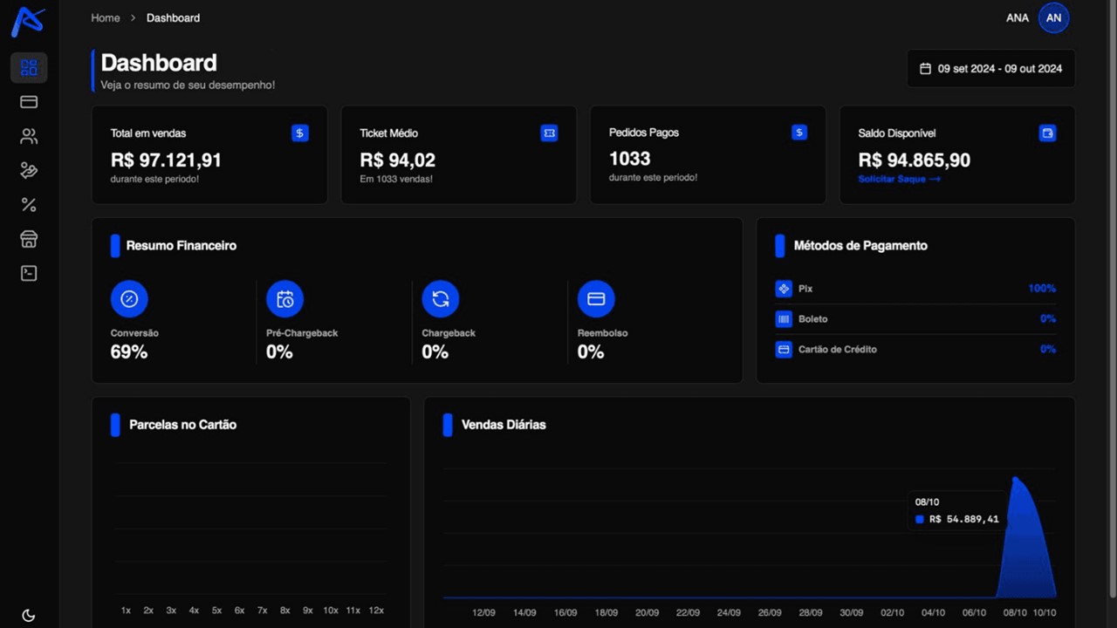Click the R$ 94.865,90 balance value

[x=914, y=160]
